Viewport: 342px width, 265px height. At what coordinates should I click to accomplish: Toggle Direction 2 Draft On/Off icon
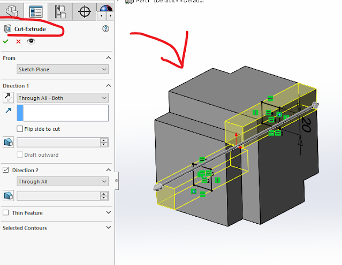point(8,195)
